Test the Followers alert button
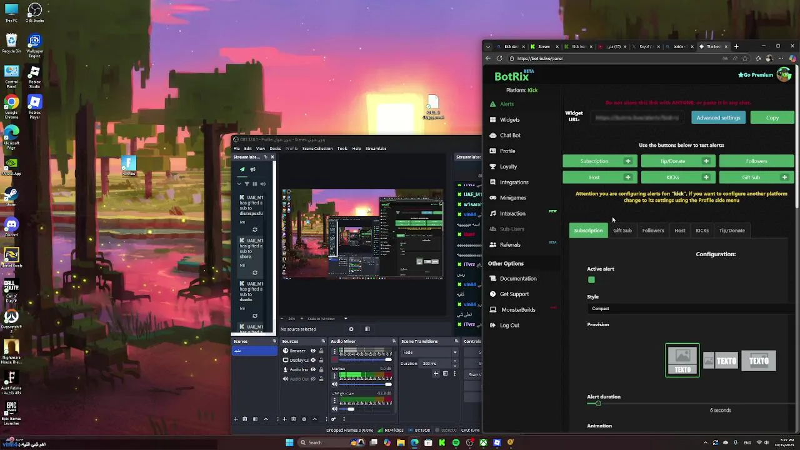The width and height of the screenshot is (800, 450). click(756, 161)
